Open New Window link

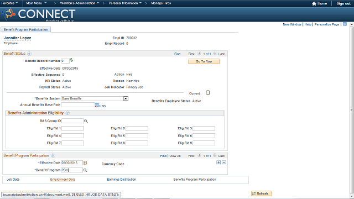(x=292, y=24)
